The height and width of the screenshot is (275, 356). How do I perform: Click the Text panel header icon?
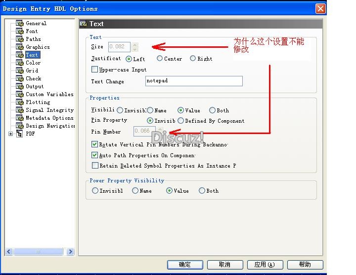(x=84, y=24)
